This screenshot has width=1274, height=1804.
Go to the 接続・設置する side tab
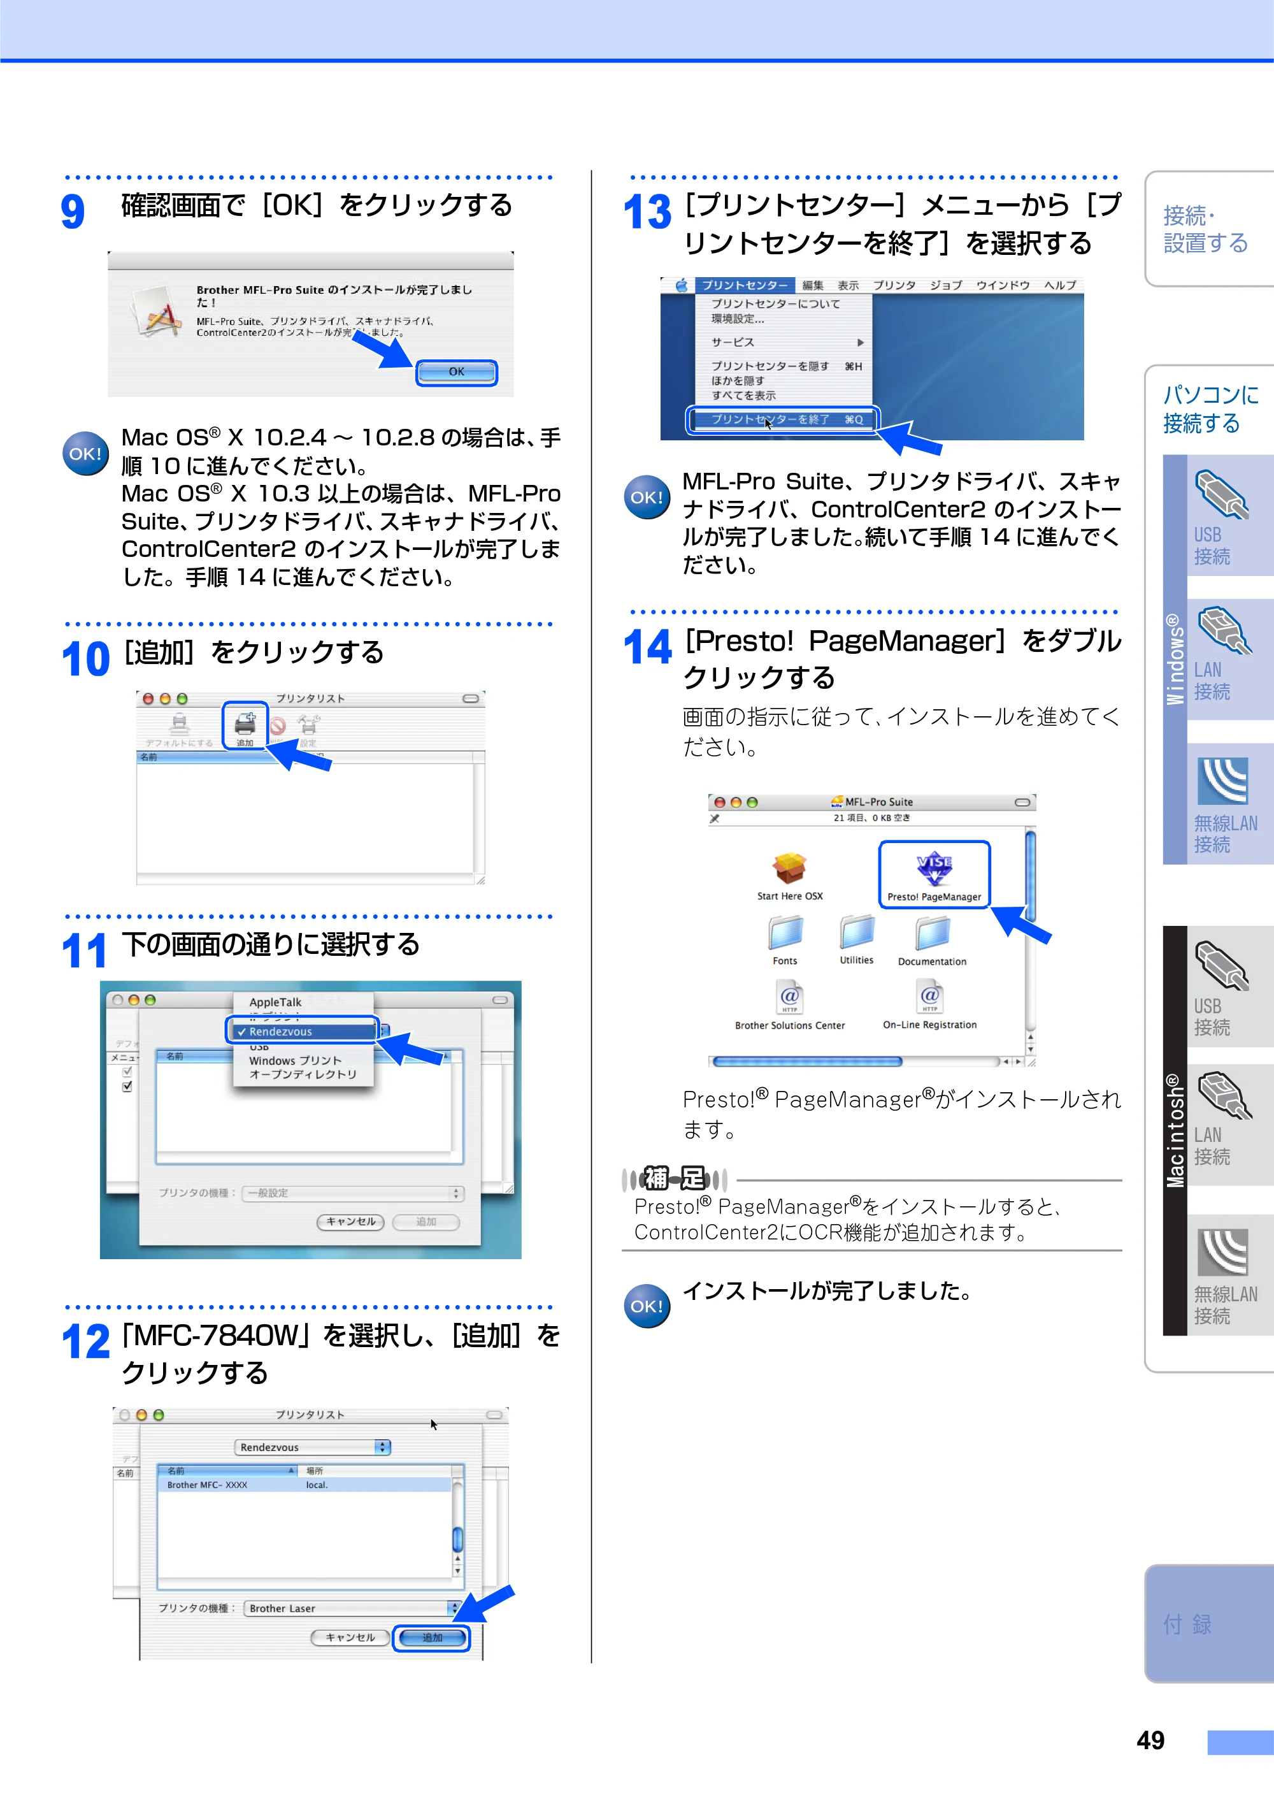1209,229
